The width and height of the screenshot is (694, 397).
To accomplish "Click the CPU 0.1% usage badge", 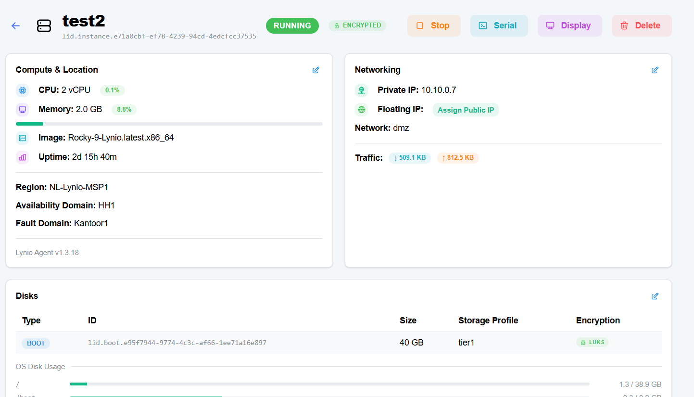I will click(x=112, y=90).
